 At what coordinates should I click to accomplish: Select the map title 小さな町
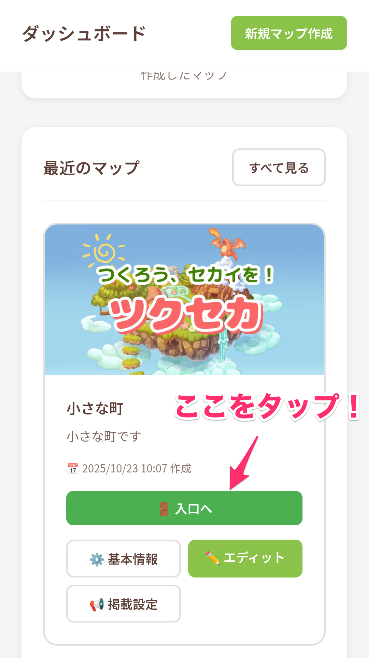tap(95, 408)
